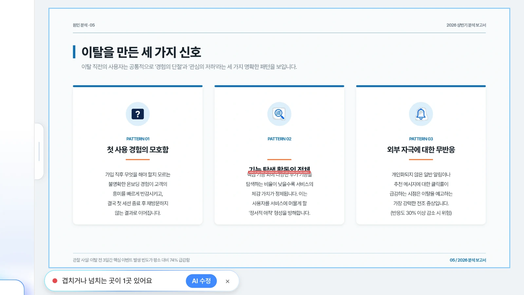Select the line '정서적 애착' 형성을 방해합니다
This screenshot has width=524, height=295.
(x=279, y=213)
